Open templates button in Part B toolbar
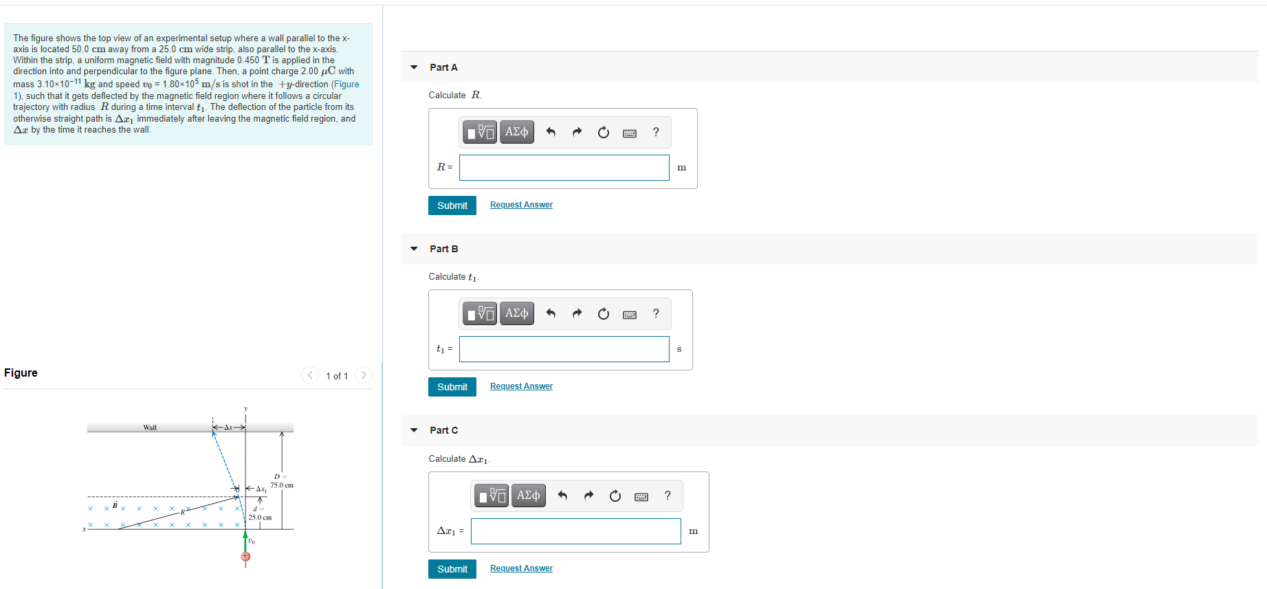This screenshot has height=589, width=1267. [480, 313]
